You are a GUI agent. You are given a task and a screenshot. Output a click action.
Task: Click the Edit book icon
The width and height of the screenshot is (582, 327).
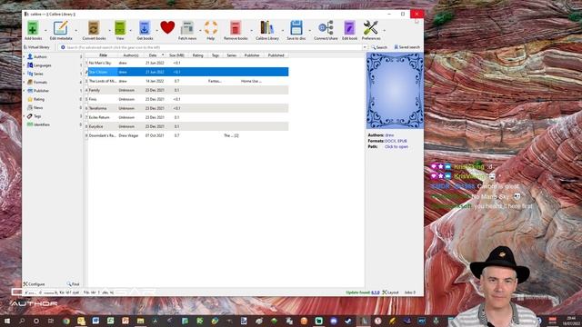[x=349, y=28]
